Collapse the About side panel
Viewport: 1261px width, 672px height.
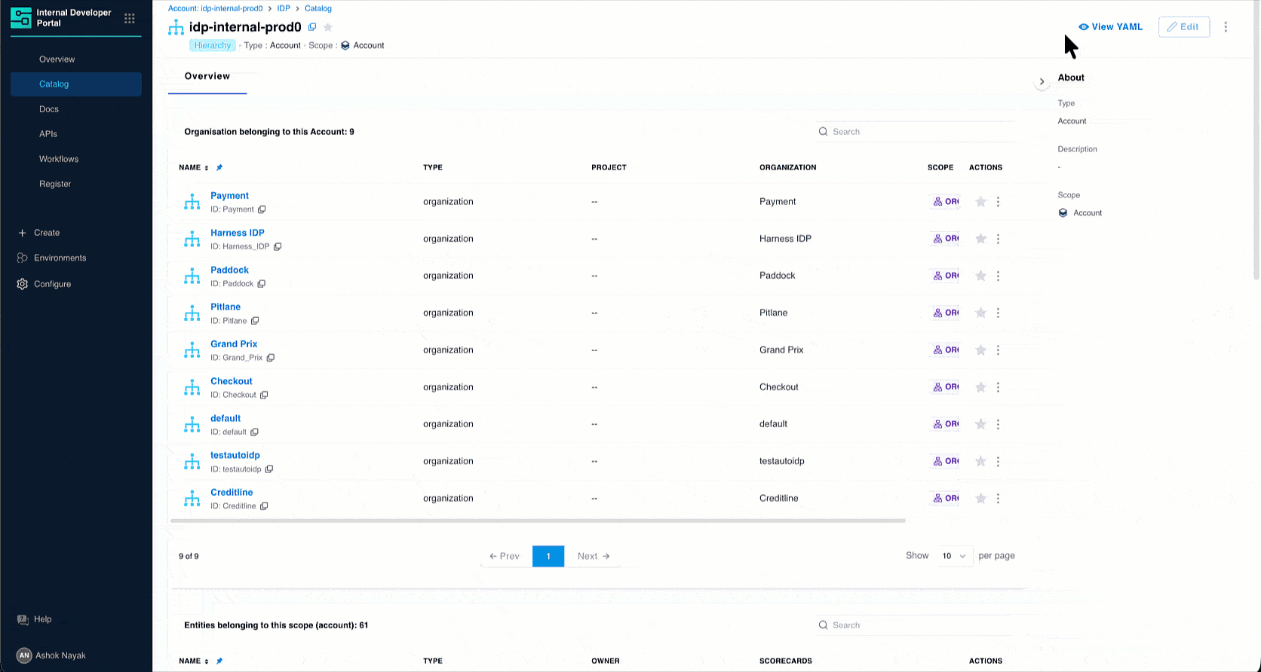pos(1042,81)
